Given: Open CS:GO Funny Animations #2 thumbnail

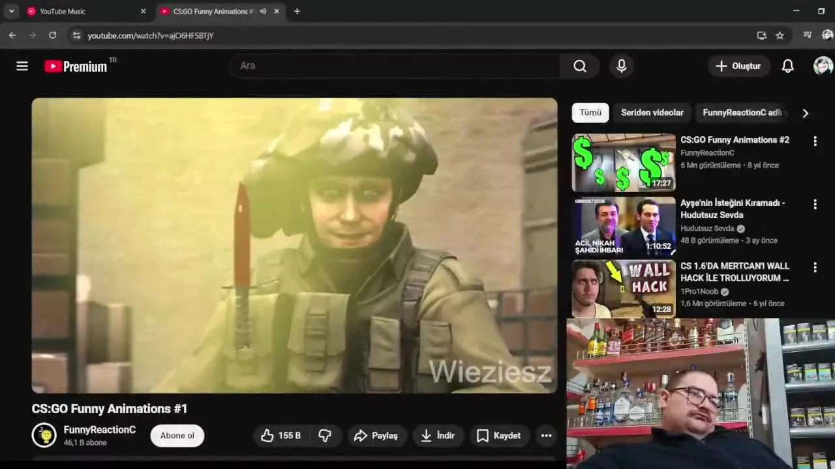Looking at the screenshot, I should click(x=624, y=163).
